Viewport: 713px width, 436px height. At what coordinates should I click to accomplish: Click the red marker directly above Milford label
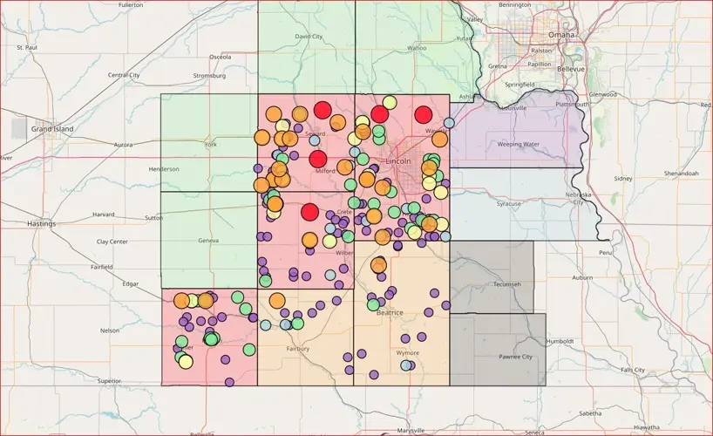[318, 159]
